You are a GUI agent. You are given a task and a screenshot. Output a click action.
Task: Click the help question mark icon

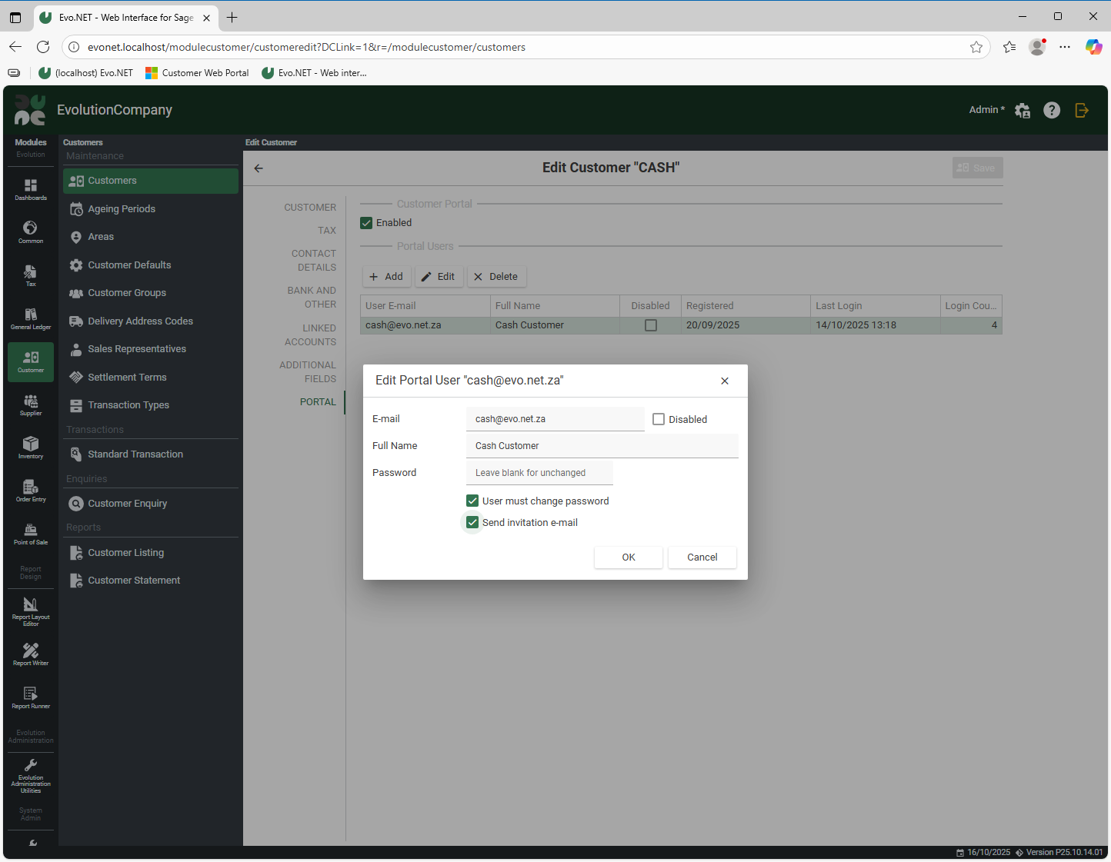click(1051, 110)
